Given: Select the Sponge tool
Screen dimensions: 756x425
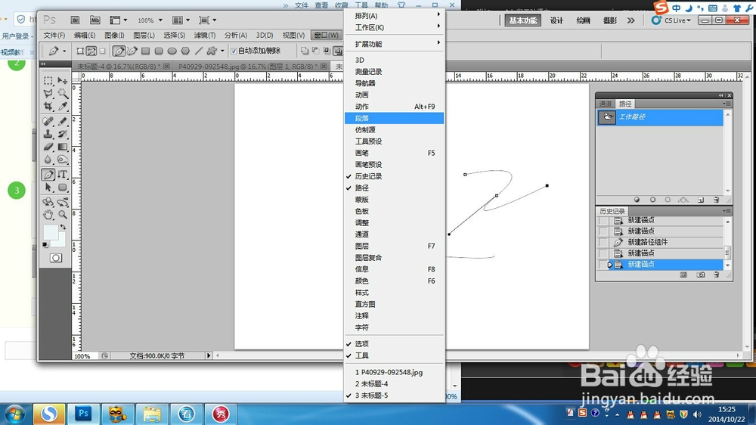Looking at the screenshot, I should coord(63,160).
